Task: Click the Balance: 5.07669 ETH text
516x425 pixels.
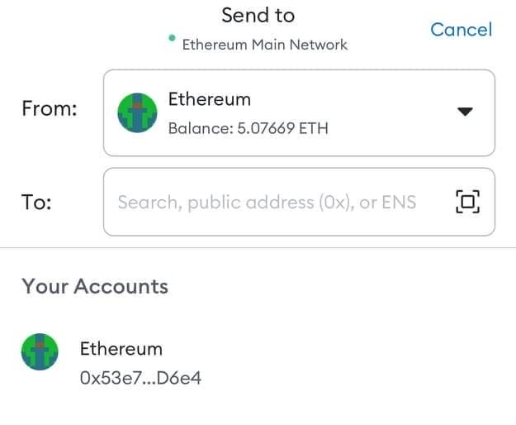Action: [248, 128]
